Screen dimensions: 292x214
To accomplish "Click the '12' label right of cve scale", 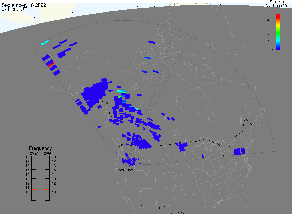I will (54, 183).
